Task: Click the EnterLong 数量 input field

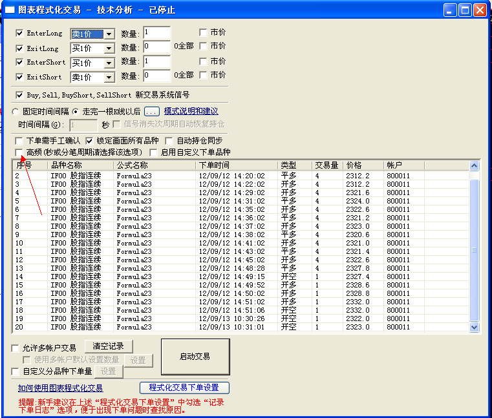Action: click(x=156, y=33)
